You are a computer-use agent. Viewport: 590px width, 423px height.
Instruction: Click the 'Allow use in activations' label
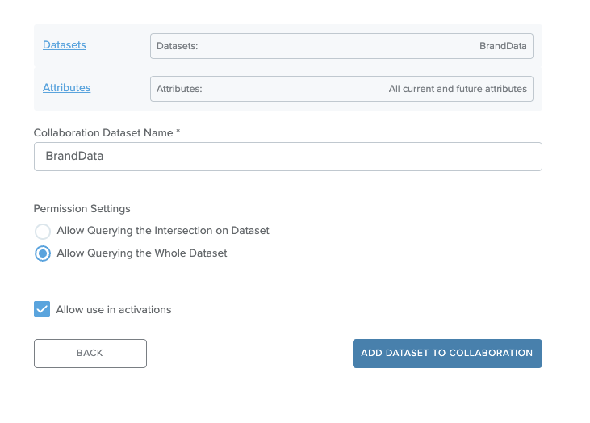pyautogui.click(x=114, y=309)
